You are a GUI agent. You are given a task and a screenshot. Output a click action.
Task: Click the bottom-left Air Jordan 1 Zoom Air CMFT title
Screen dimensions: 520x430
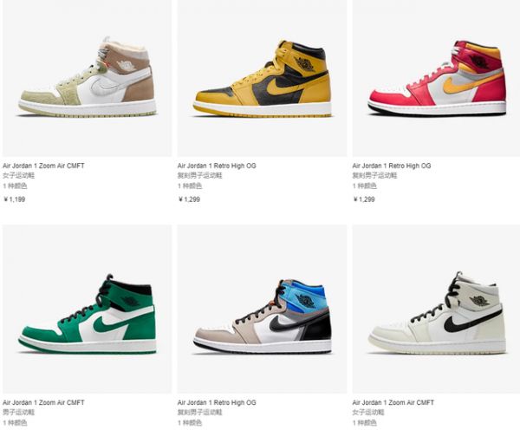point(43,402)
